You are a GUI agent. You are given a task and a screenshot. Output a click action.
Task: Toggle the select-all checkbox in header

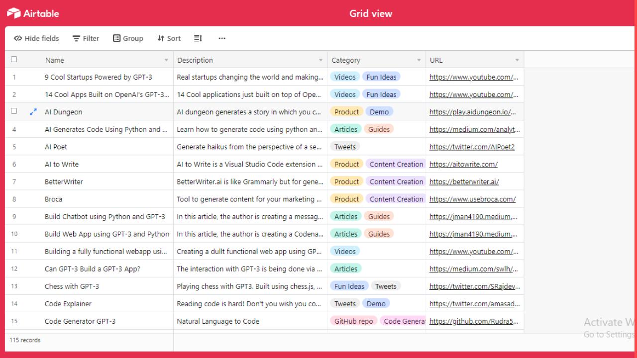pos(14,59)
